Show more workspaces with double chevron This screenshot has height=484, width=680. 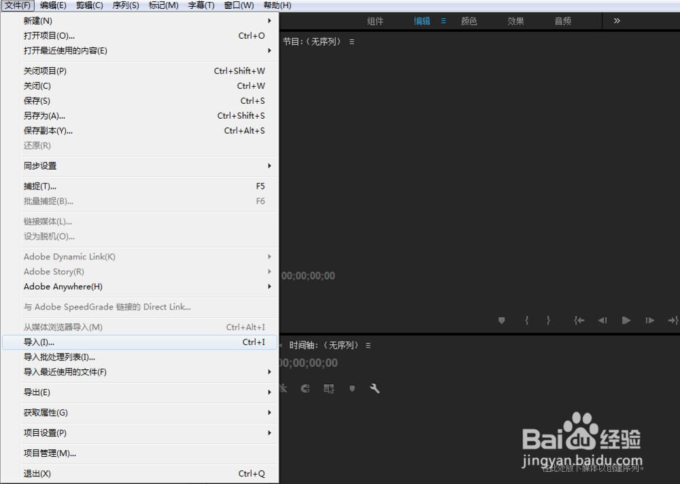click(617, 21)
